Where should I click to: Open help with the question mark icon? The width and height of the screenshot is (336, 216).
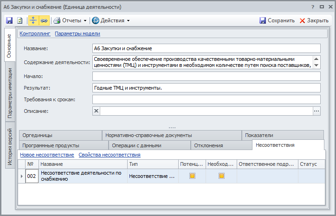(x=312, y=7)
